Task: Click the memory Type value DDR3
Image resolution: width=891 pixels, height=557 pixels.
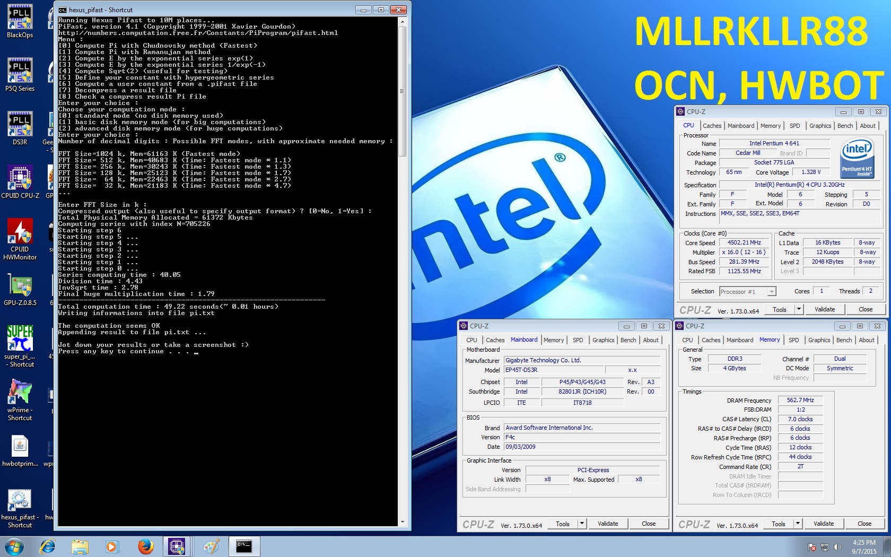Action: (x=735, y=359)
